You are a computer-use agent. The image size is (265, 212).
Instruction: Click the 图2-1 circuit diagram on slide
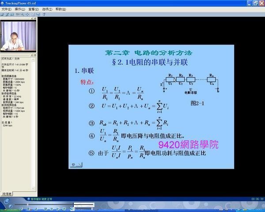click(193, 83)
